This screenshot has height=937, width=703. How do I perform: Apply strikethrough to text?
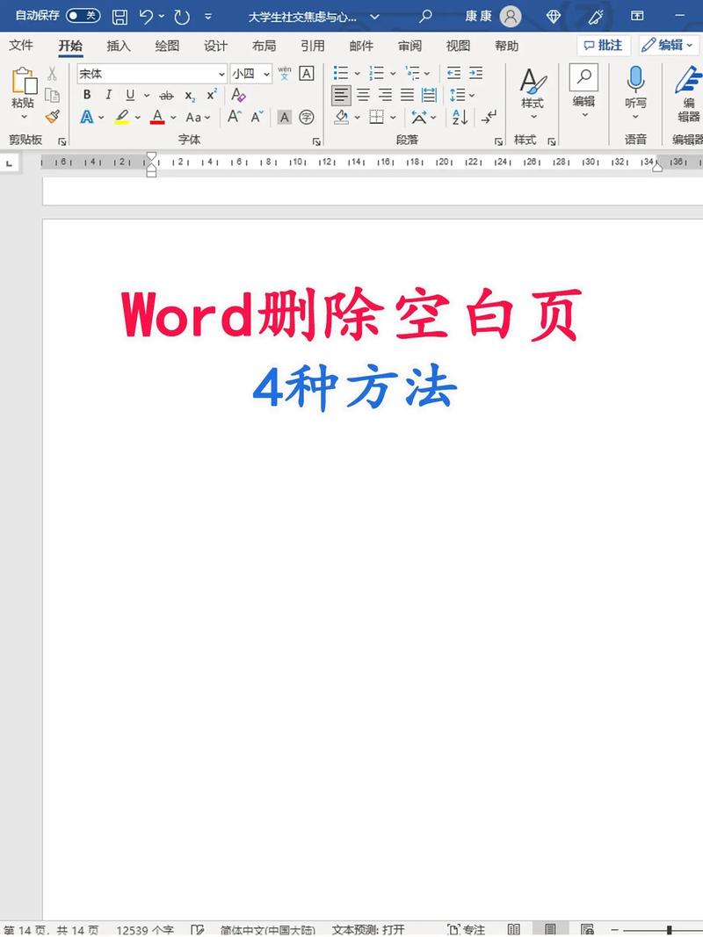pyautogui.click(x=165, y=95)
